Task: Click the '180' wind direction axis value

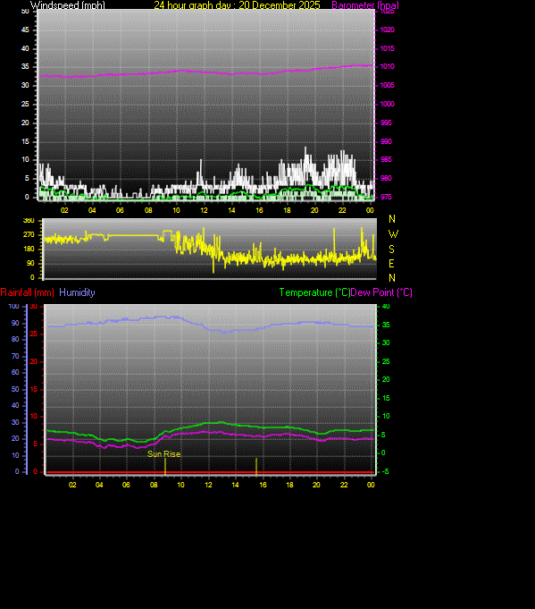Action: [x=29, y=249]
